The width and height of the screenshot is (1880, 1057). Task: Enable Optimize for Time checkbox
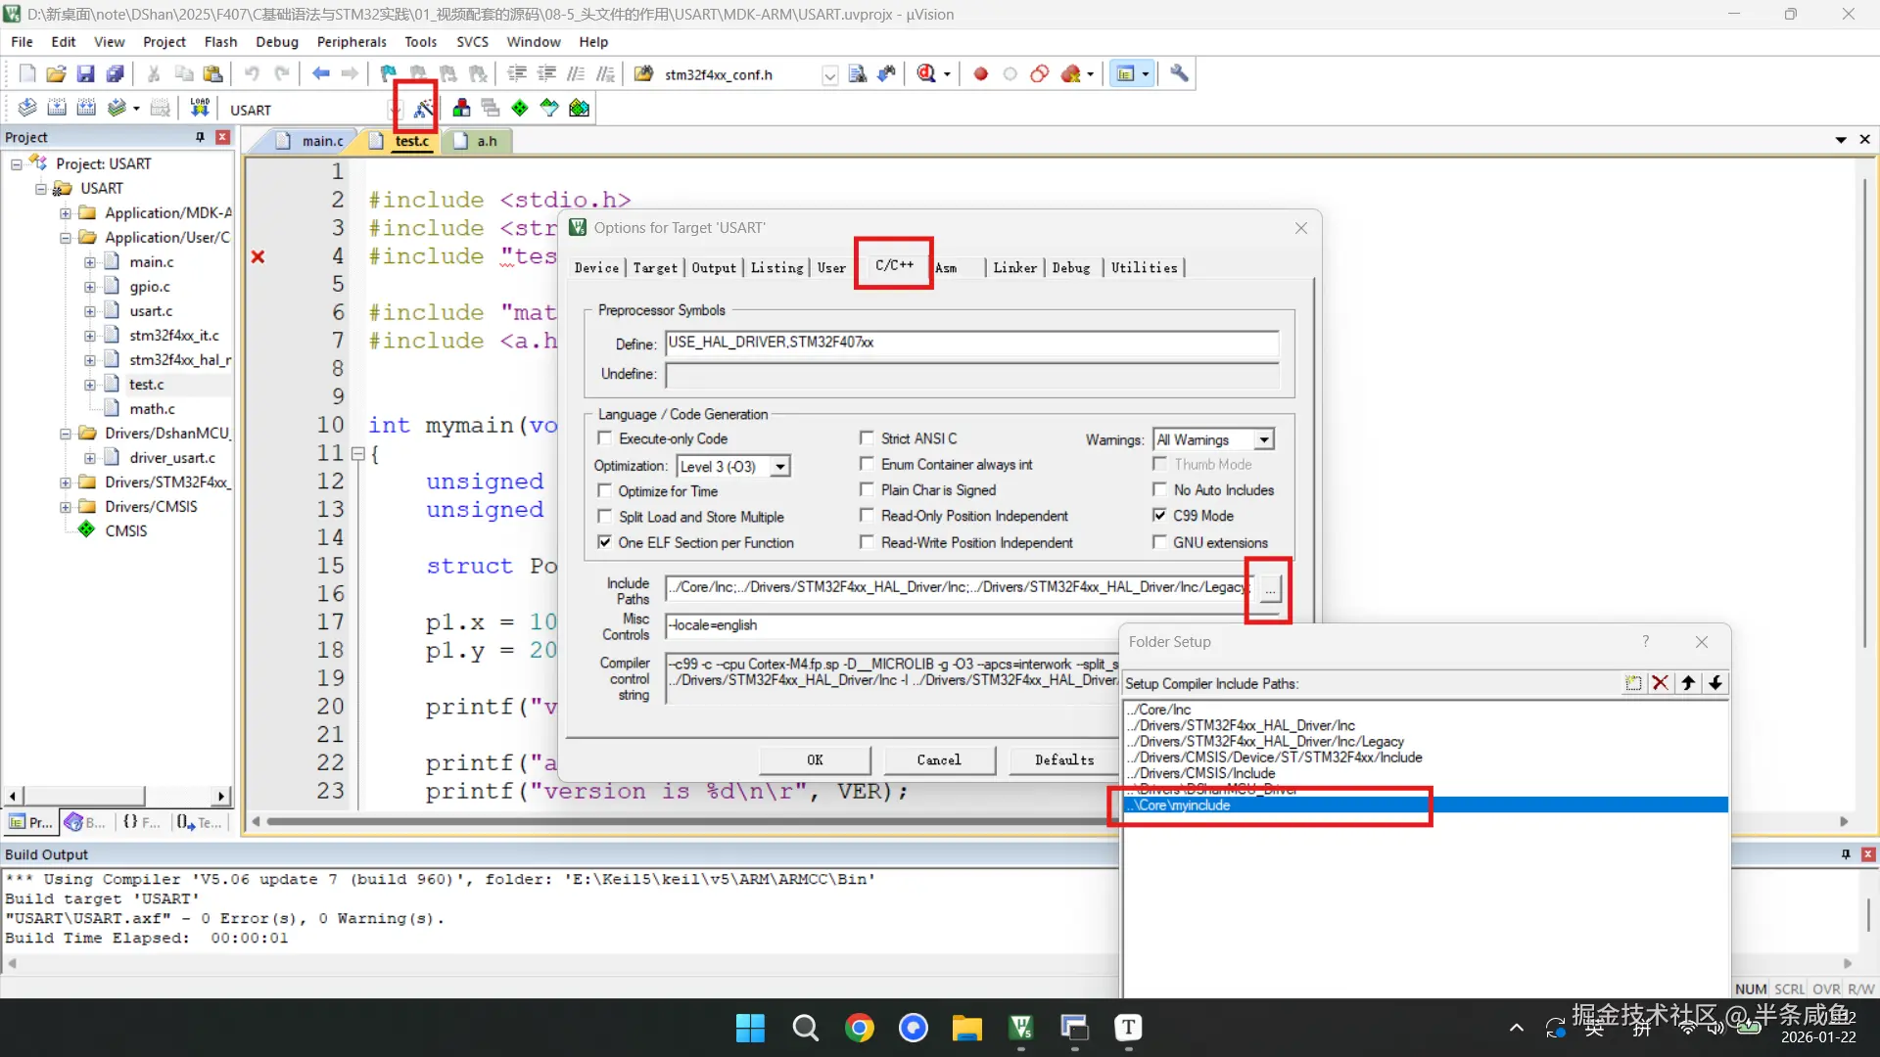(x=604, y=491)
